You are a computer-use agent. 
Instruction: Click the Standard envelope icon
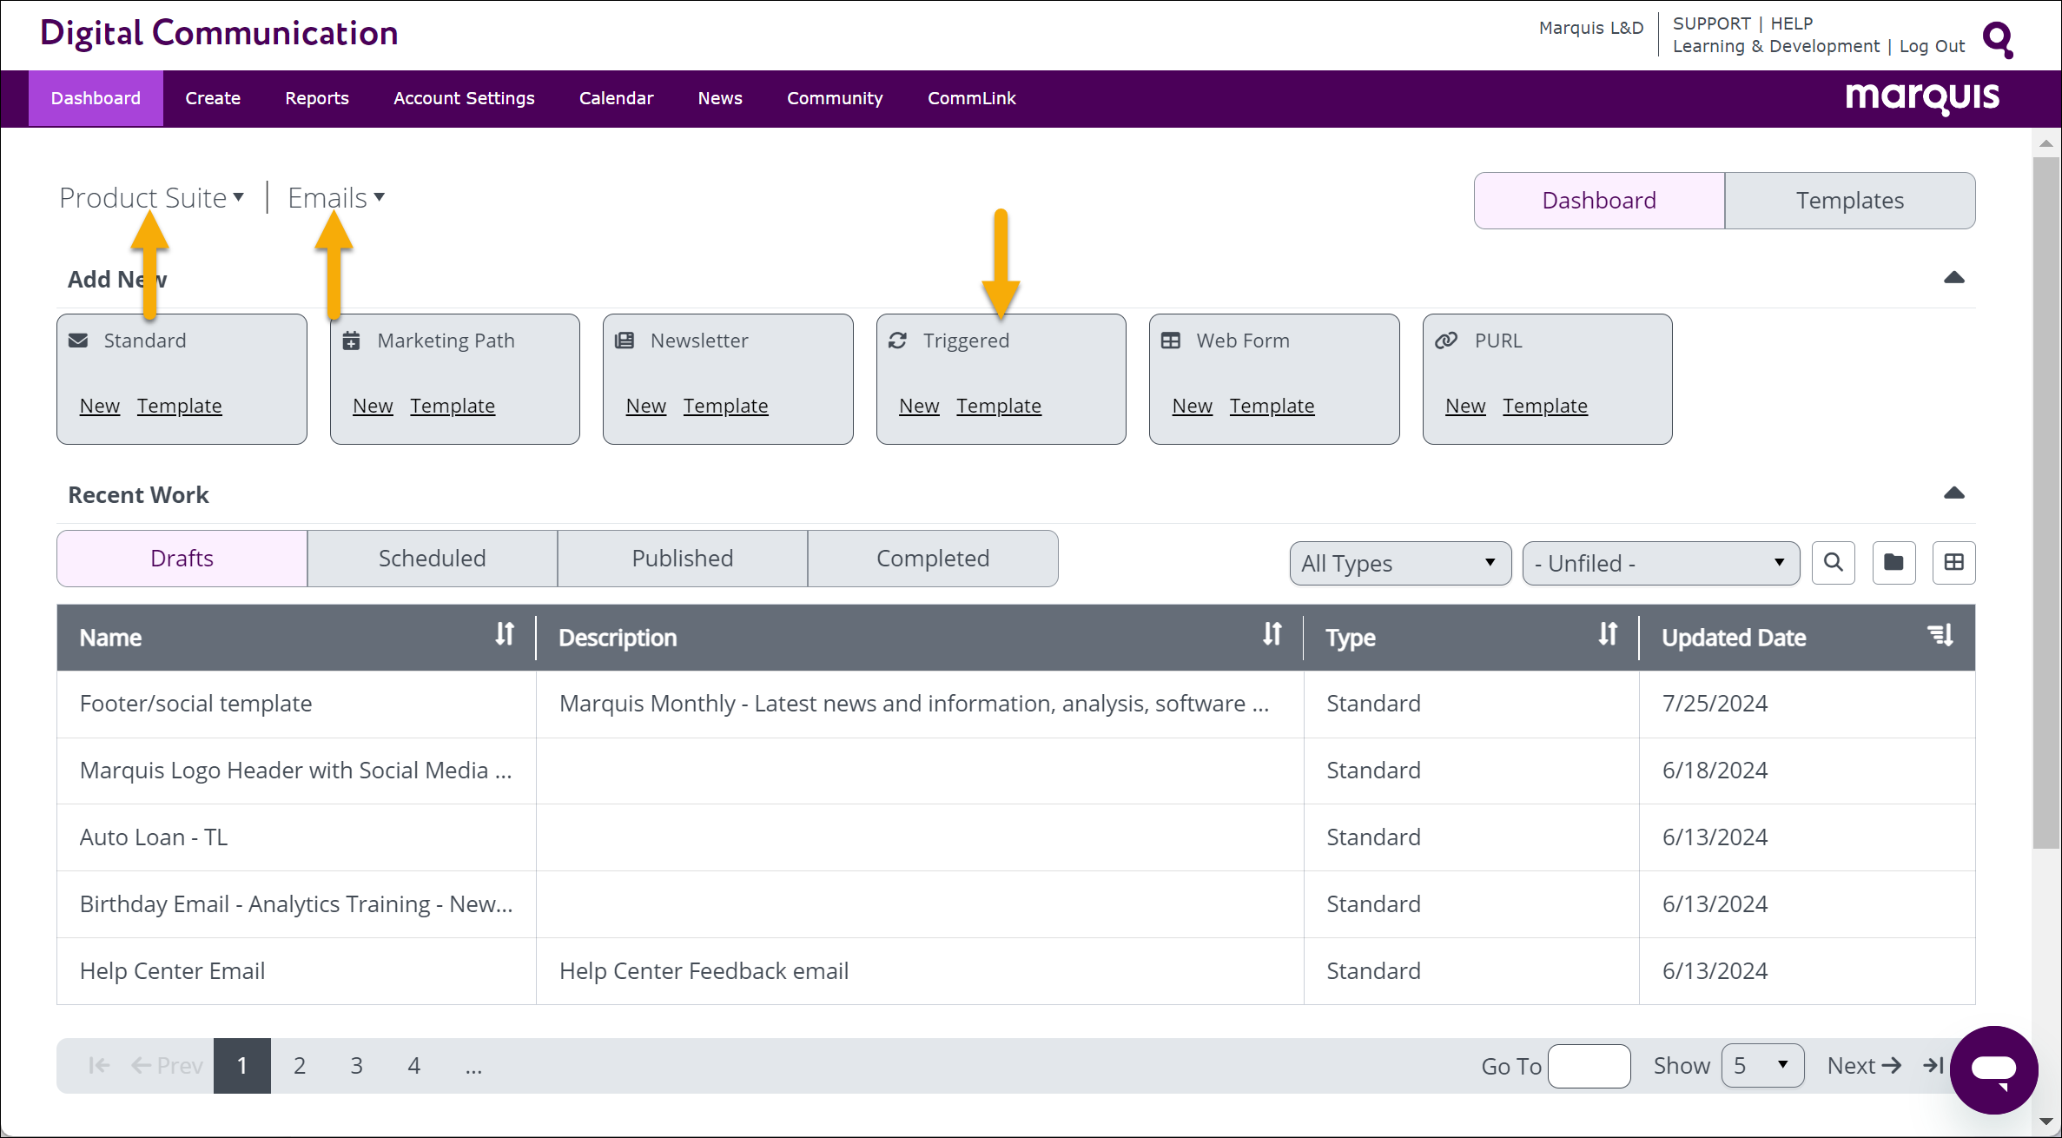coord(78,341)
